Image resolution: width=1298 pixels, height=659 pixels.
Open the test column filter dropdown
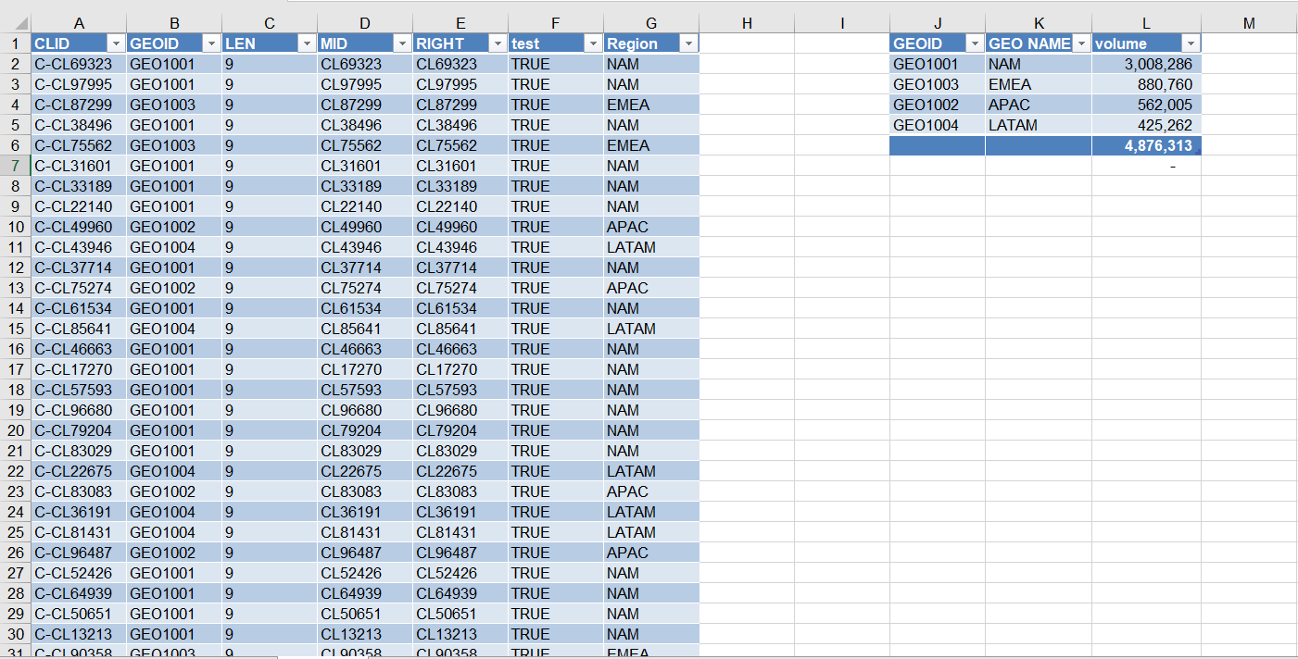coord(593,44)
